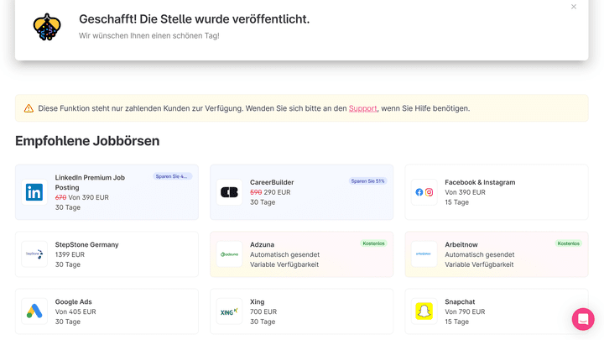Choose Google Ads card
The image size is (604, 340).
pyautogui.click(x=107, y=311)
